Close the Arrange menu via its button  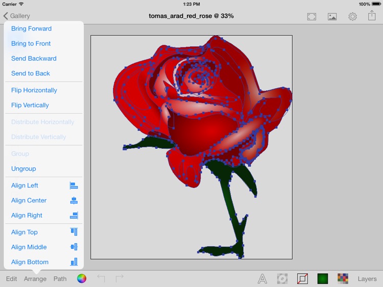(35, 279)
